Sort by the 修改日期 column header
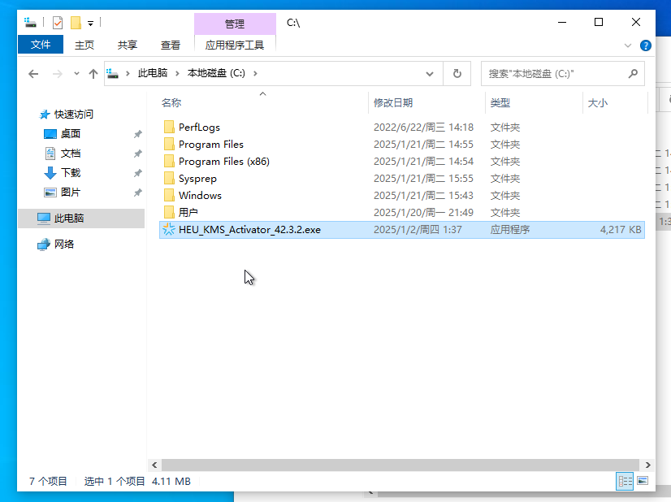671x502 pixels. coord(393,103)
